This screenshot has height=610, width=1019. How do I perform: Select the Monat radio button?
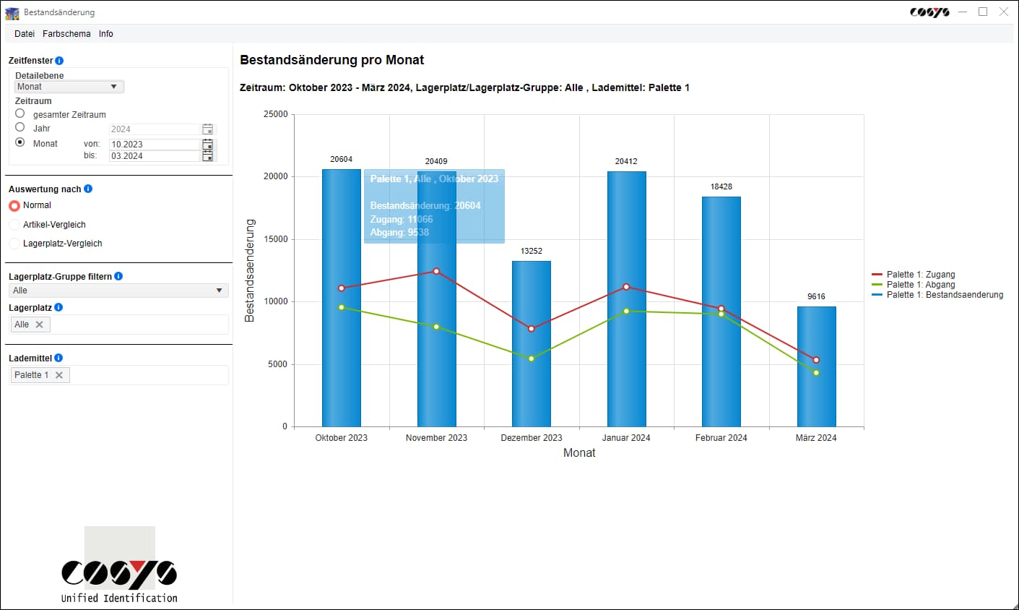click(20, 142)
